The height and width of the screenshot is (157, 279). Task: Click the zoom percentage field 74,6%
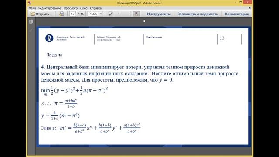click(93, 14)
